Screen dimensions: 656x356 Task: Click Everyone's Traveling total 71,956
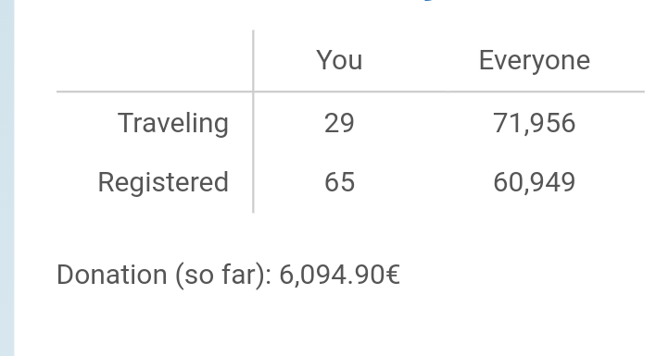pos(535,124)
